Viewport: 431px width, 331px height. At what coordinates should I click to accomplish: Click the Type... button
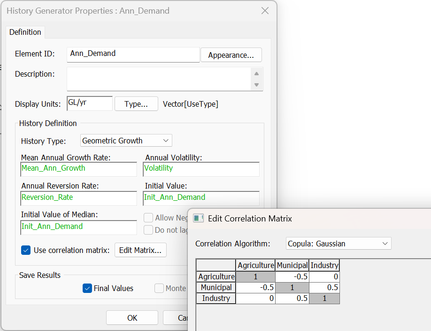pyautogui.click(x=136, y=104)
